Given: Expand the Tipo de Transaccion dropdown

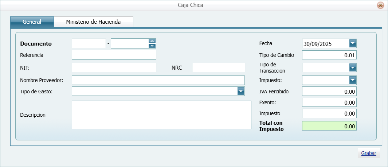Looking at the screenshot, I should (352, 67).
